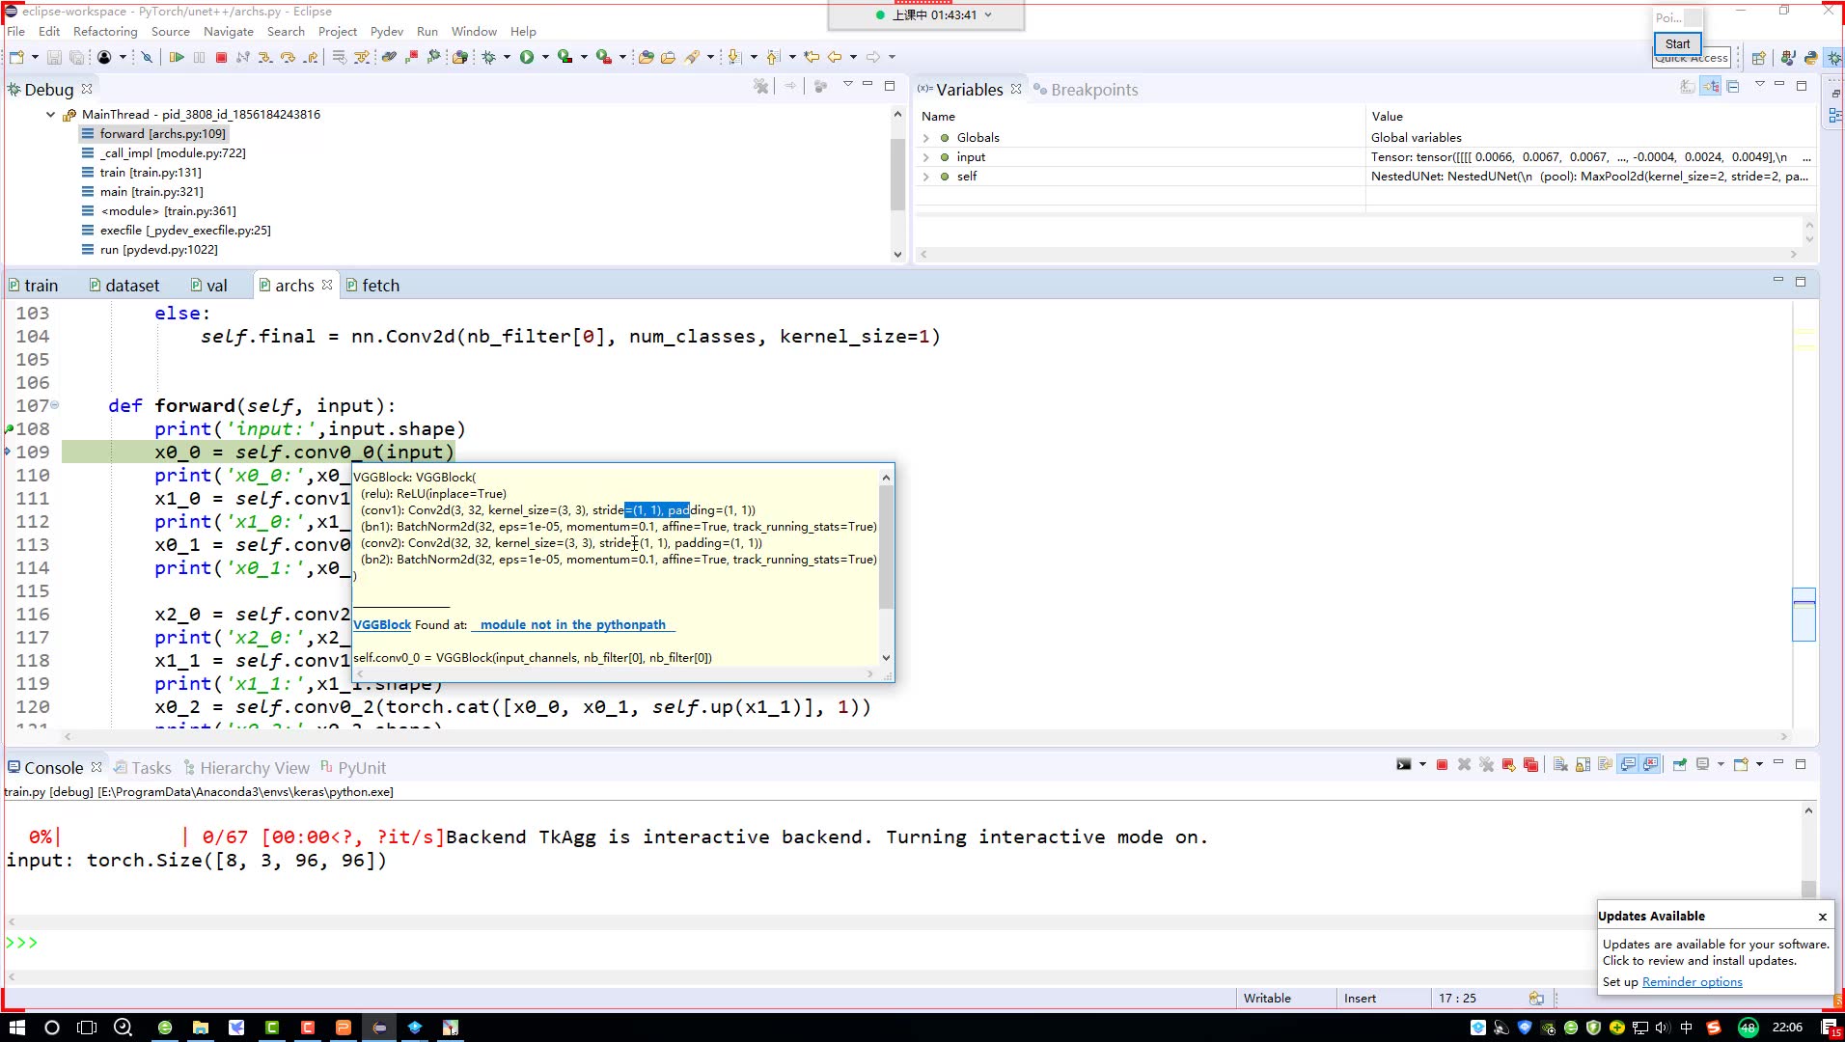The width and height of the screenshot is (1845, 1042).
Task: Click the green Run launch icon
Action: tap(527, 58)
